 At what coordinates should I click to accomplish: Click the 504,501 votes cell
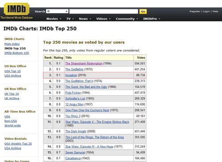[x=140, y=63]
